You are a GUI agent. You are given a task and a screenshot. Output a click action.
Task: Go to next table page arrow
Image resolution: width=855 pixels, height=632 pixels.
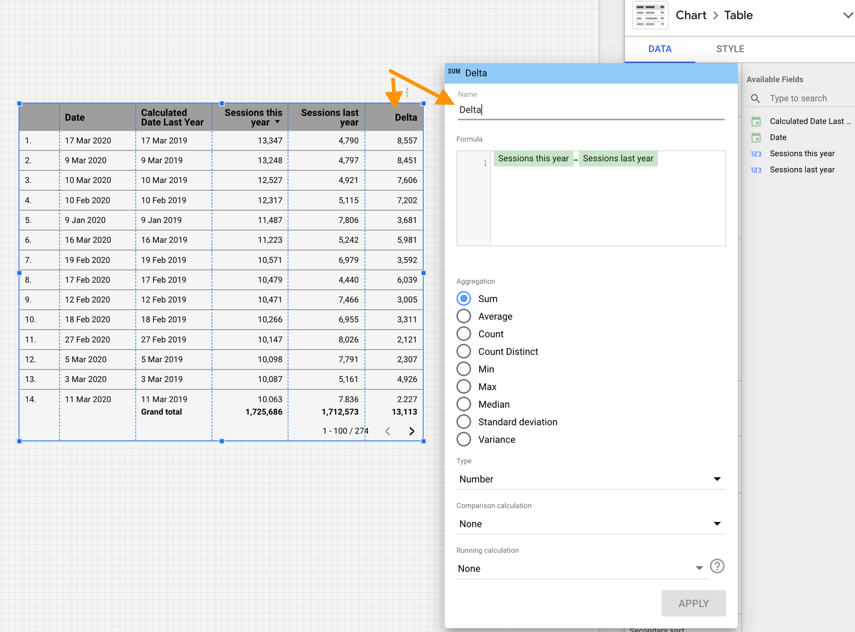click(412, 431)
